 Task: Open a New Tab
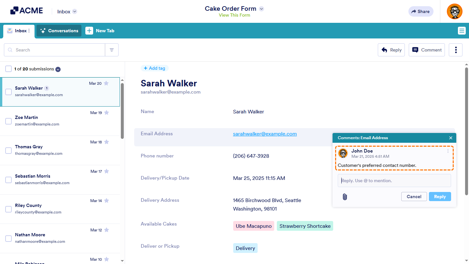pyautogui.click(x=100, y=31)
